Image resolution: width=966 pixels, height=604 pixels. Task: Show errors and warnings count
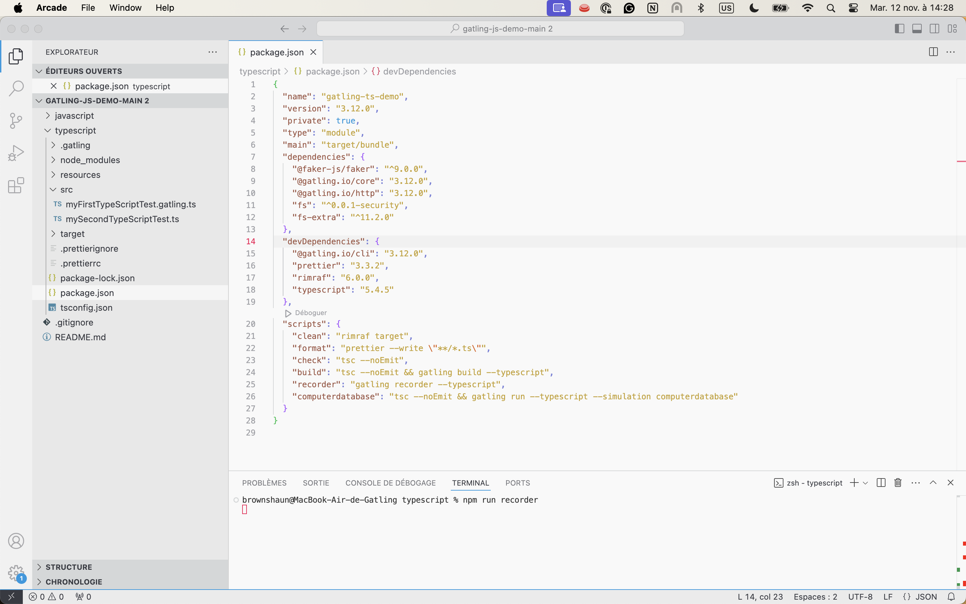[46, 596]
